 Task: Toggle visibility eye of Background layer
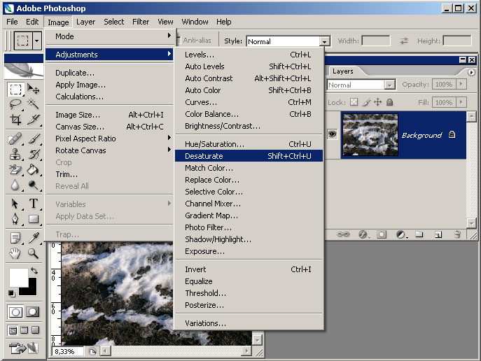pos(333,134)
